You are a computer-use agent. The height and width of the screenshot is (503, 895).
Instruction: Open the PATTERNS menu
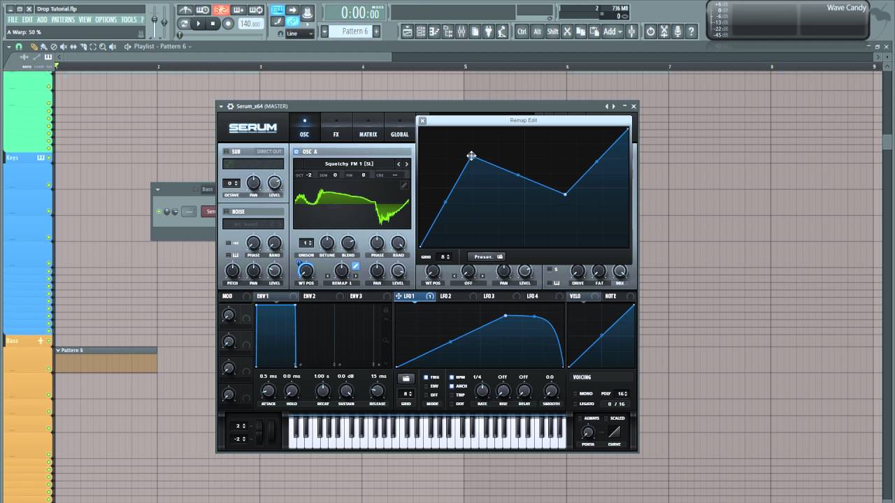pyautogui.click(x=63, y=20)
